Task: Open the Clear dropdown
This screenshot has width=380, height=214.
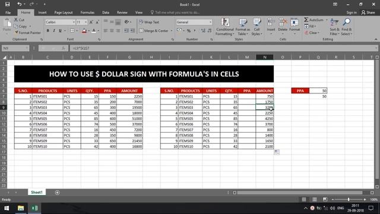Action: point(312,33)
